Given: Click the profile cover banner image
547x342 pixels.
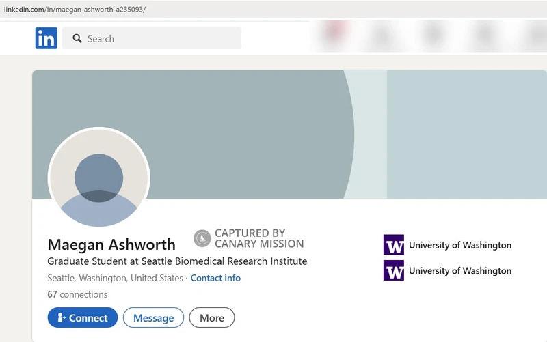Looking at the screenshot, I should point(289,134).
